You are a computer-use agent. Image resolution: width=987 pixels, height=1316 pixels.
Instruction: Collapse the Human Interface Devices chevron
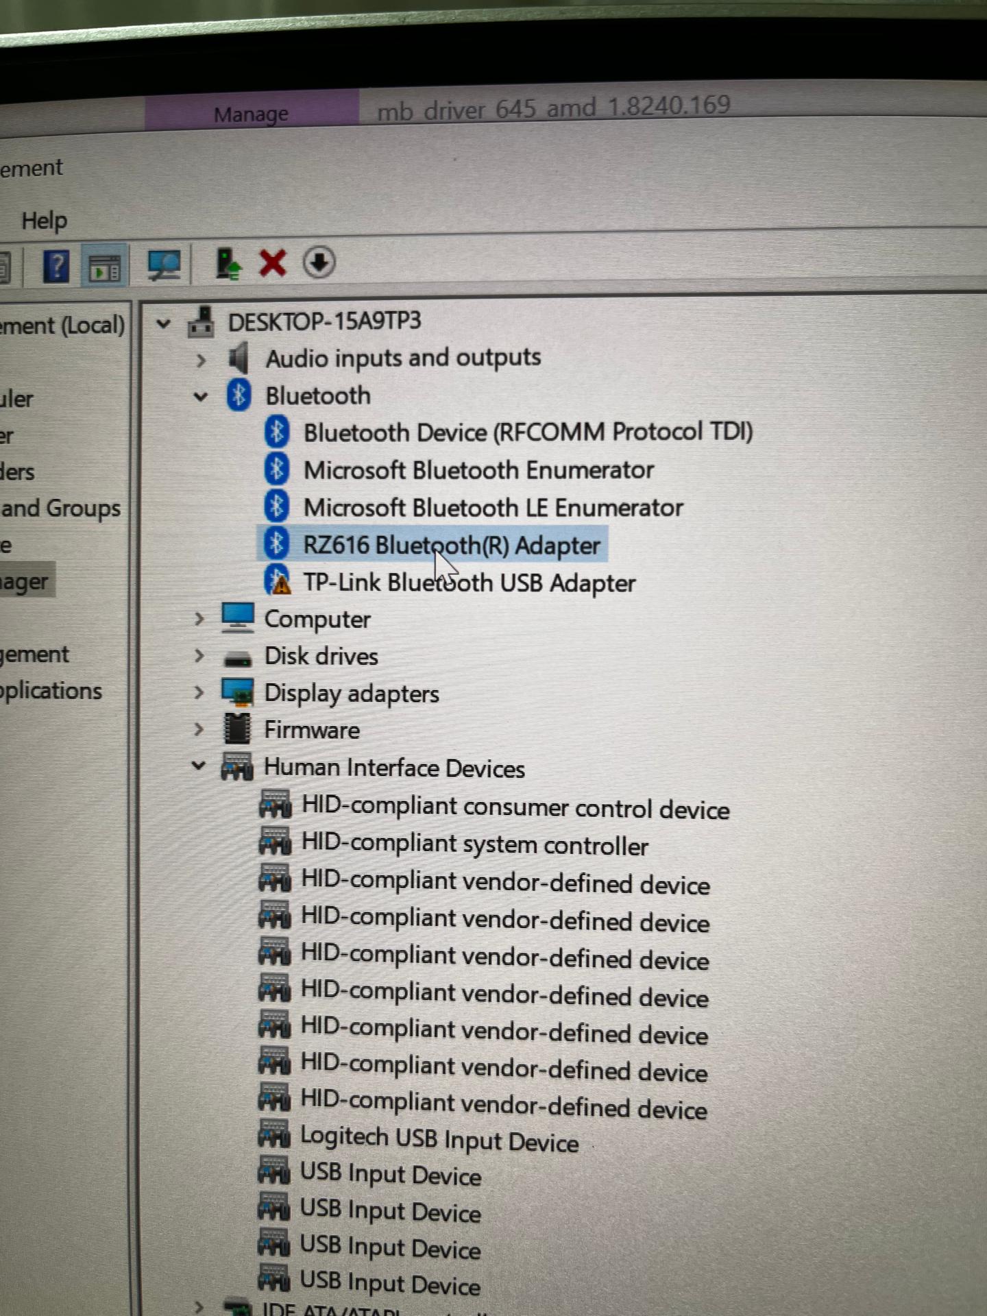click(199, 766)
